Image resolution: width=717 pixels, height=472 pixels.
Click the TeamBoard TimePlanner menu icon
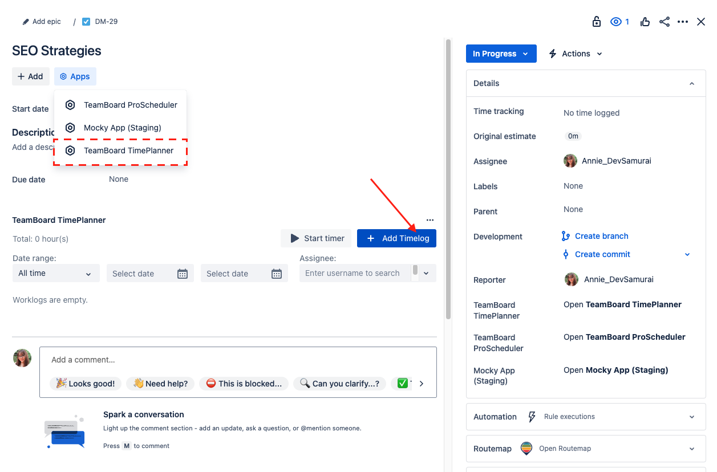pos(70,150)
